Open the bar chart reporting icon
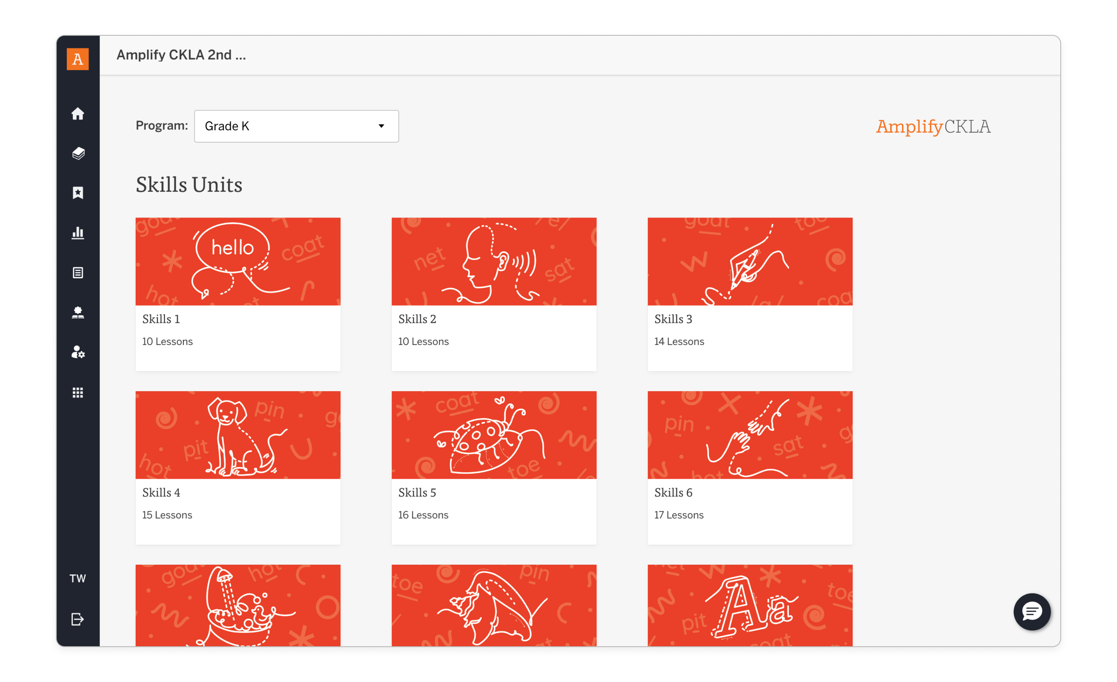 [78, 233]
